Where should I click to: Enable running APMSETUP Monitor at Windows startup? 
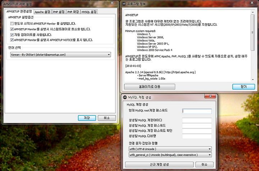click(x=12, y=24)
